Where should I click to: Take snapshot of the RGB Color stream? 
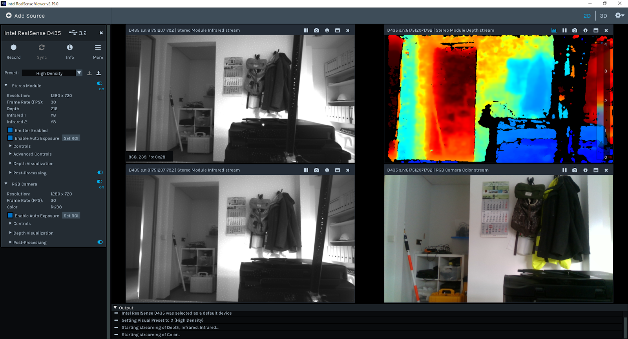pos(575,170)
